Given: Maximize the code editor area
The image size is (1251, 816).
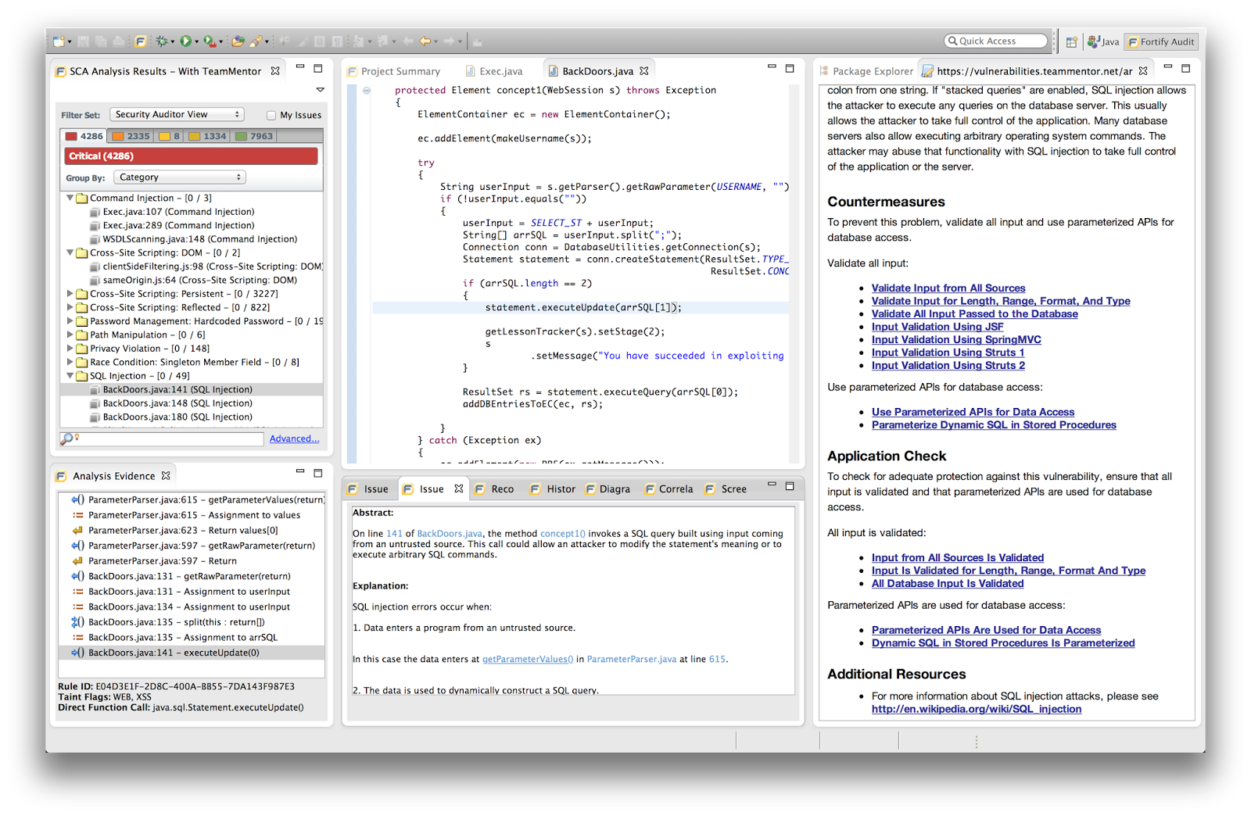Looking at the screenshot, I should [790, 68].
